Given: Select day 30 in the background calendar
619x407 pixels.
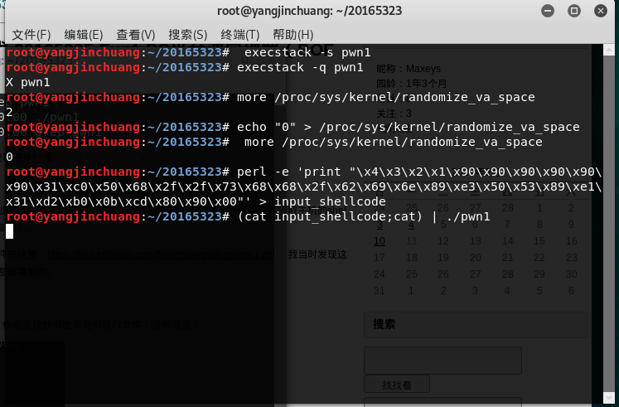Looking at the screenshot, I should coord(571,274).
